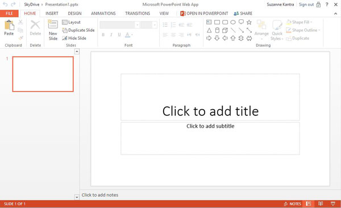Open the SkyDrive breadcrumb link

click(32, 5)
